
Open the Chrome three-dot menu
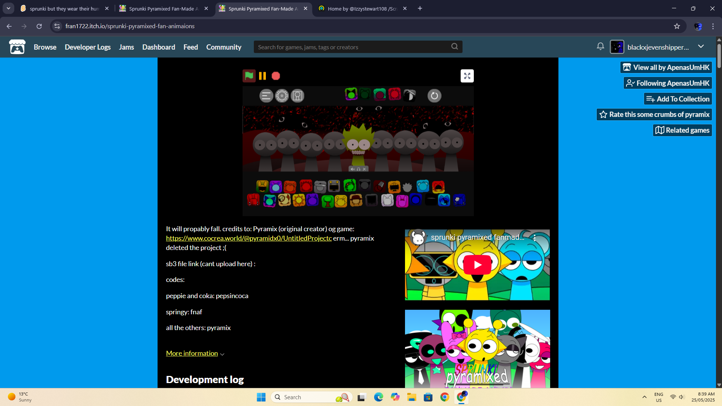click(713, 26)
